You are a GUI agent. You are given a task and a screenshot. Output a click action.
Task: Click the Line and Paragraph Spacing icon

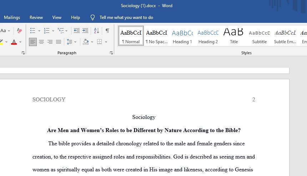point(70,42)
